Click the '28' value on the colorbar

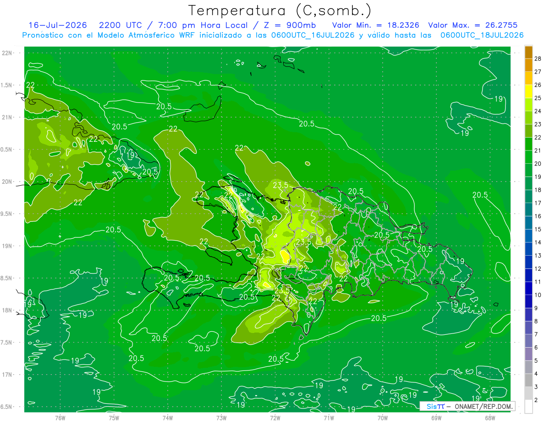pos(538,58)
